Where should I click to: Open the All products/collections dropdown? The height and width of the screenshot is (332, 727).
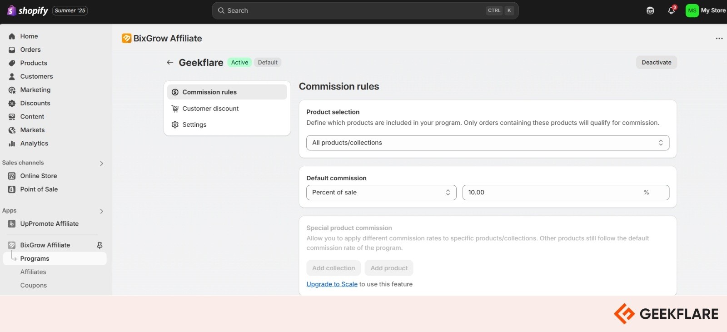pyautogui.click(x=488, y=143)
